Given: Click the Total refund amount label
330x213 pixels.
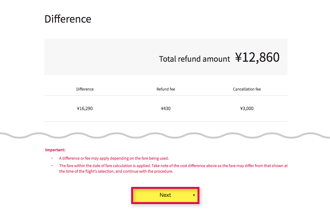Looking at the screenshot, I should [194, 59].
